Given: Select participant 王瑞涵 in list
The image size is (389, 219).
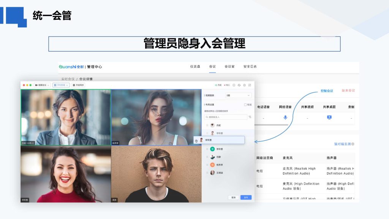Looking at the screenshot, I should tap(228, 173).
